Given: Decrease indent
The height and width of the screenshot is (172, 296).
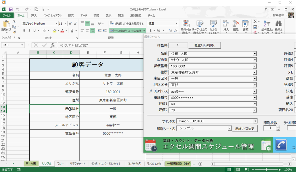Looking at the screenshot, I should coord(99,31).
